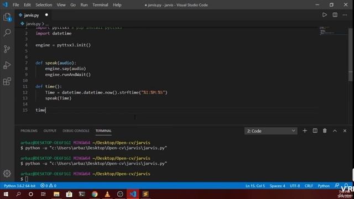354x199 pixels.
Task: Open the terminal selector dropdown '2: Code'
Action: click(270, 131)
